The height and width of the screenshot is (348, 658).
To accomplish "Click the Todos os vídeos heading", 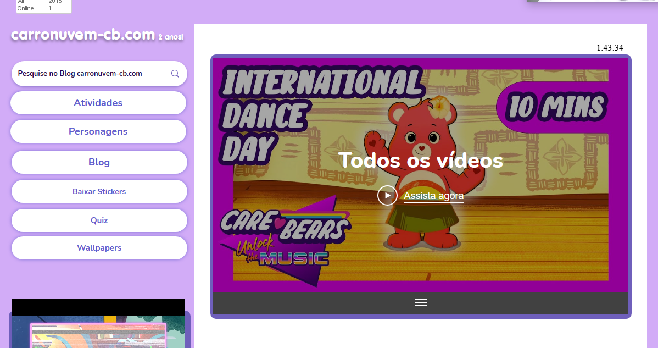I will [x=421, y=161].
